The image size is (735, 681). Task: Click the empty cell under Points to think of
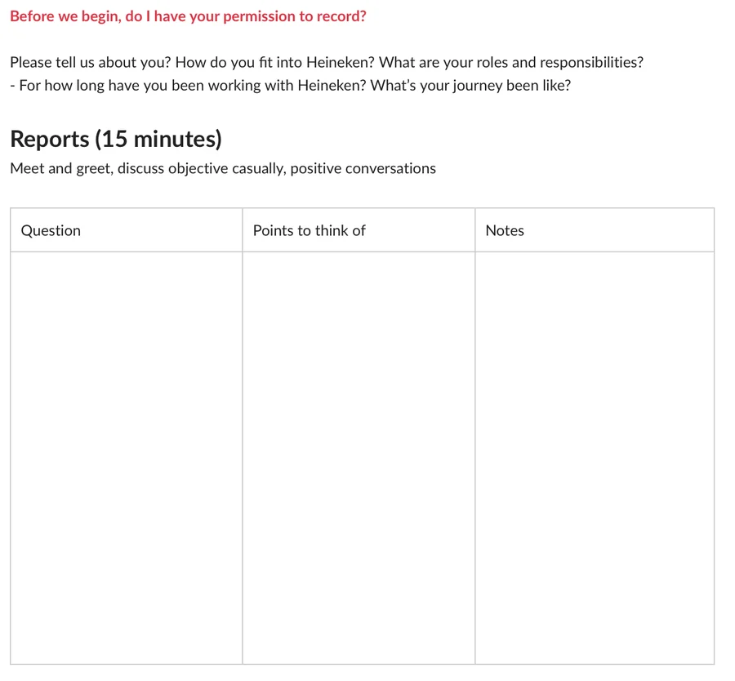pos(359,458)
